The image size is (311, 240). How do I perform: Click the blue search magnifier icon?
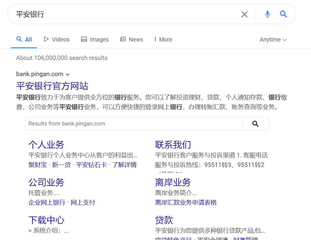(283, 14)
